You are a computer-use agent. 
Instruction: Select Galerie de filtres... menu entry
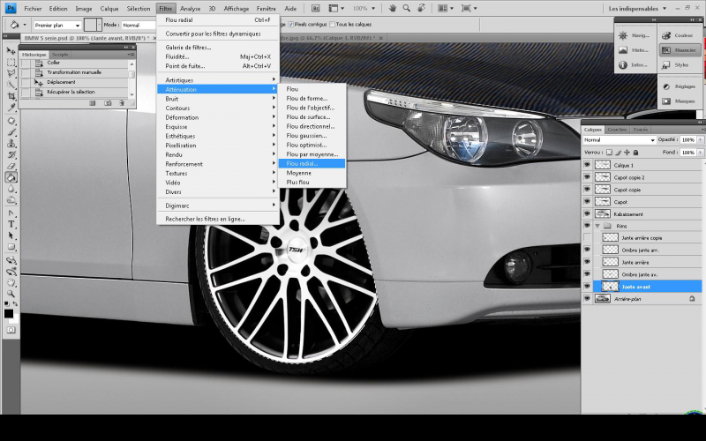click(218, 48)
